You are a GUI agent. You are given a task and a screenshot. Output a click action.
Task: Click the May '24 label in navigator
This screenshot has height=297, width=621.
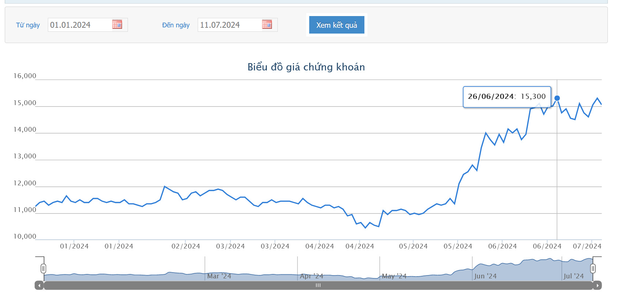click(394, 276)
